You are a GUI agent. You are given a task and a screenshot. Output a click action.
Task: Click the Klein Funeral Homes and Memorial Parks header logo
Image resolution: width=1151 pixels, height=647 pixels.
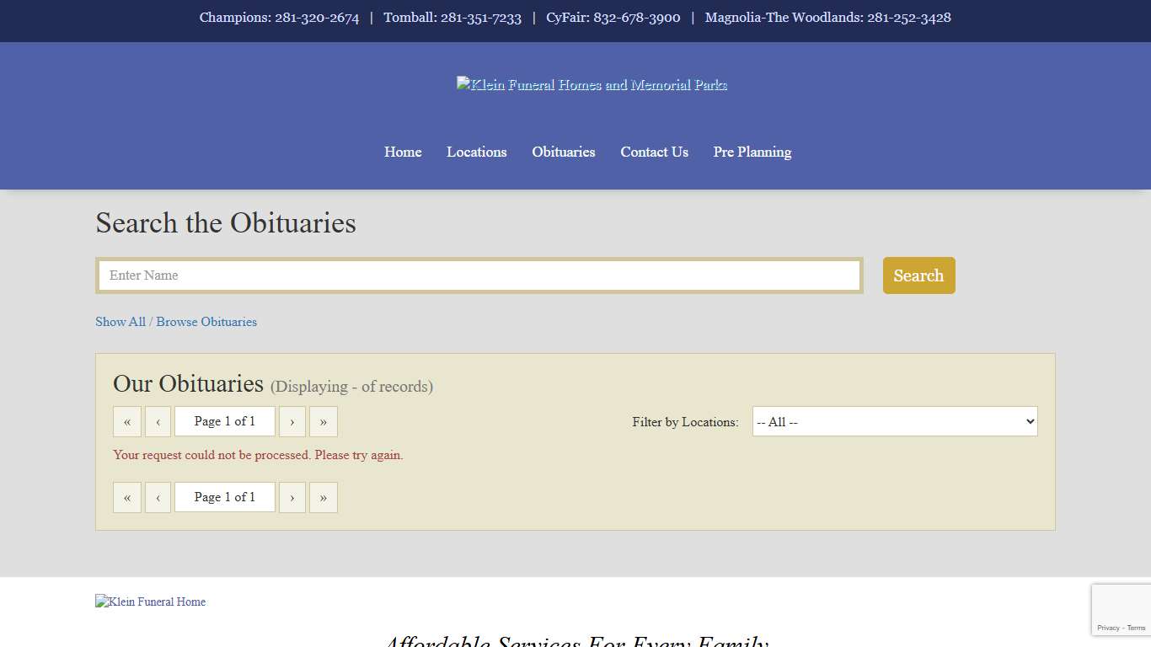tap(592, 85)
